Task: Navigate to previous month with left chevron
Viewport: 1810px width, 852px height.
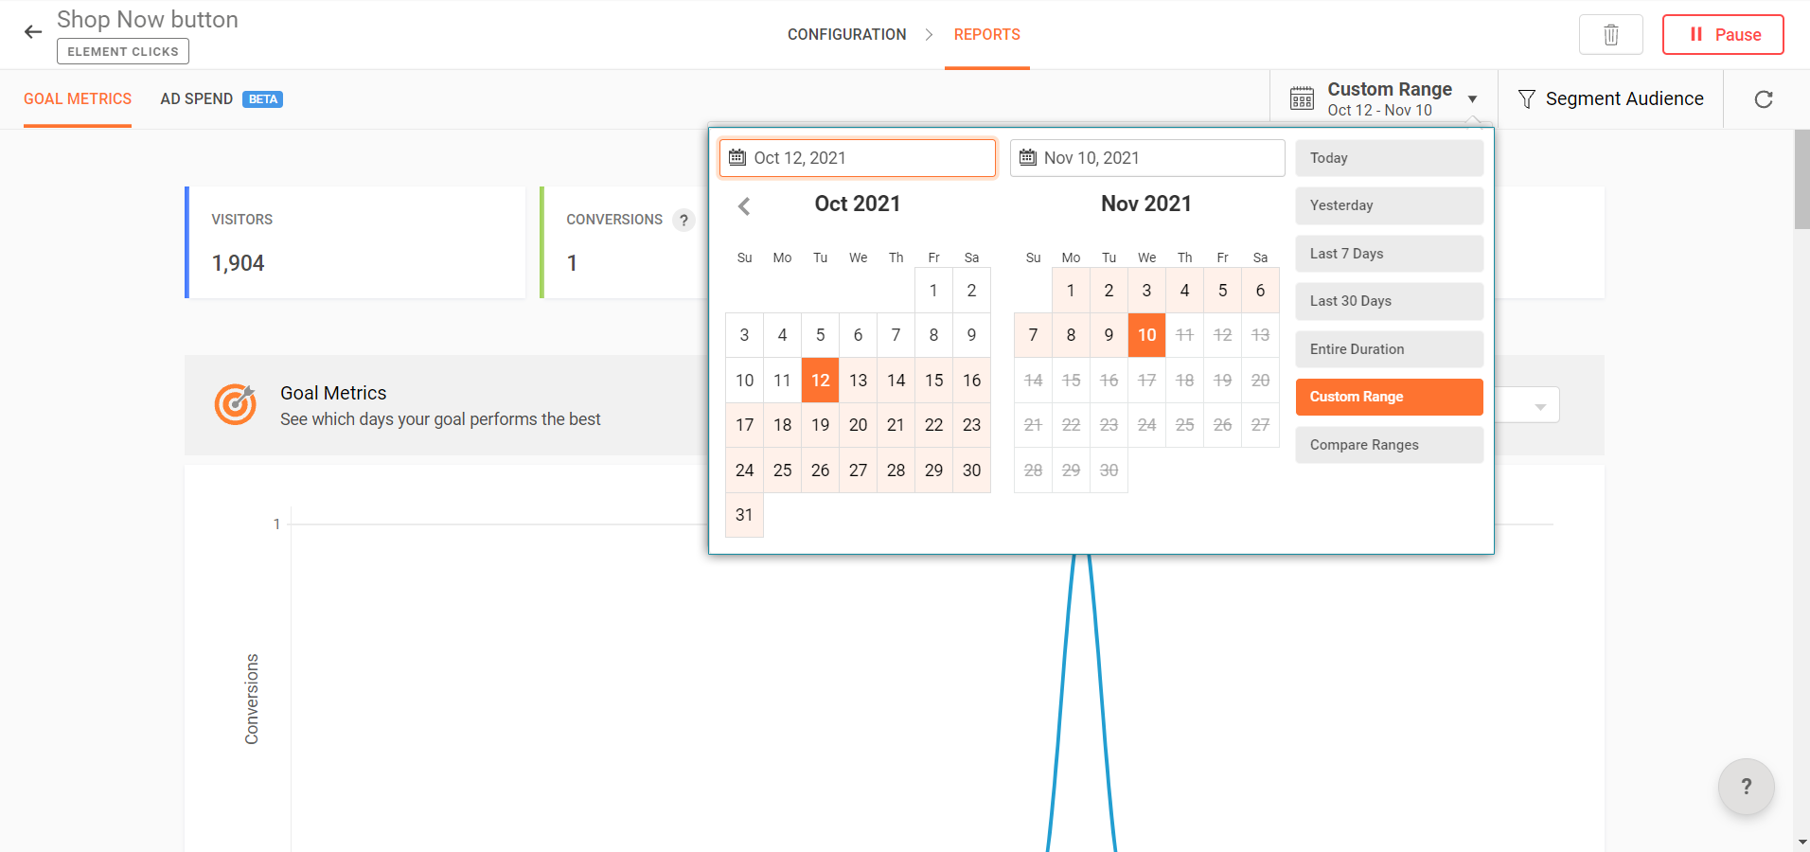Action: pyautogui.click(x=745, y=205)
